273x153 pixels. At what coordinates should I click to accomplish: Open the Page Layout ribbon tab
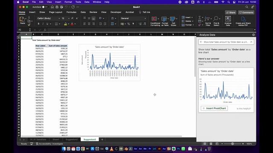(55, 12)
